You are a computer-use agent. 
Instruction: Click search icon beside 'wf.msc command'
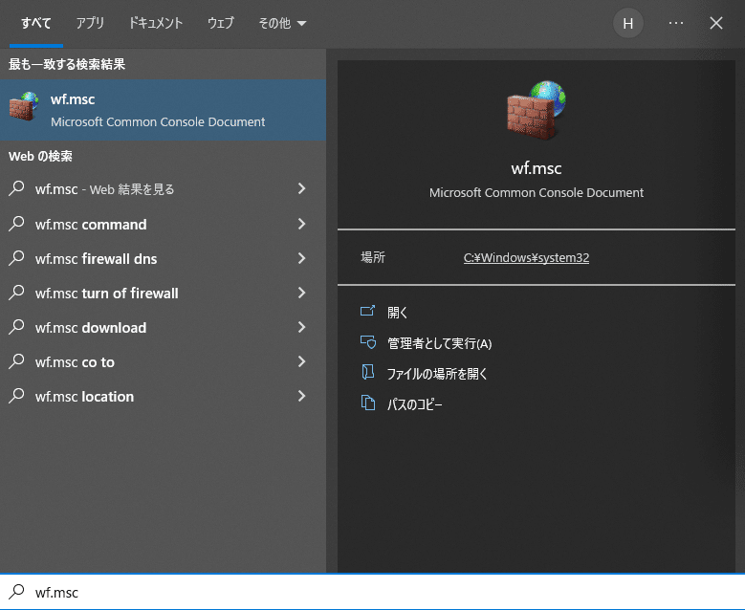click(x=16, y=224)
